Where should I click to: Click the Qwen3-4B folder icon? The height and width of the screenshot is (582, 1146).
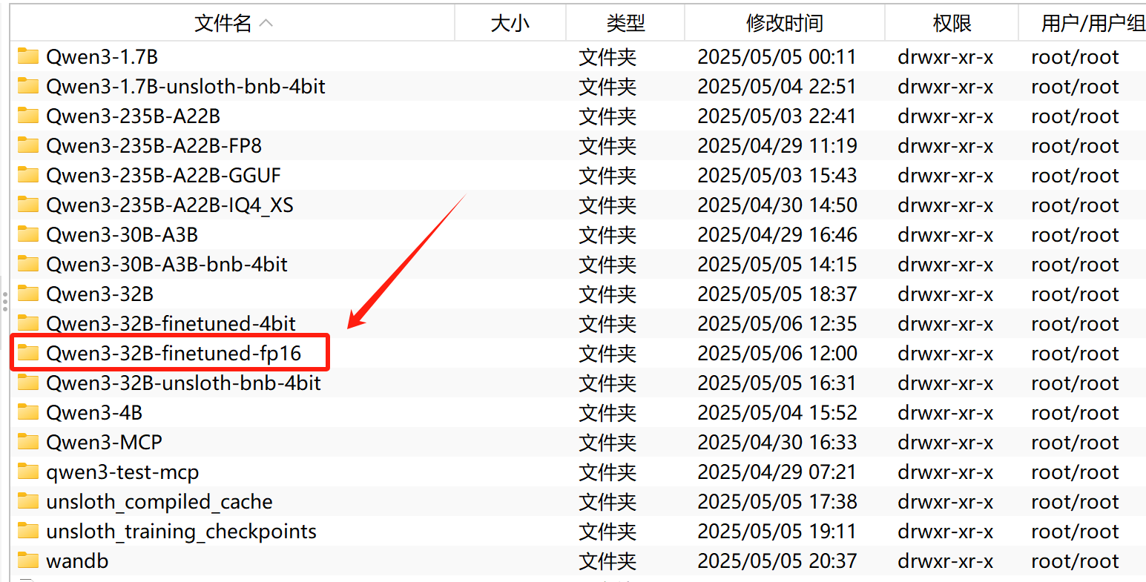[x=28, y=412]
